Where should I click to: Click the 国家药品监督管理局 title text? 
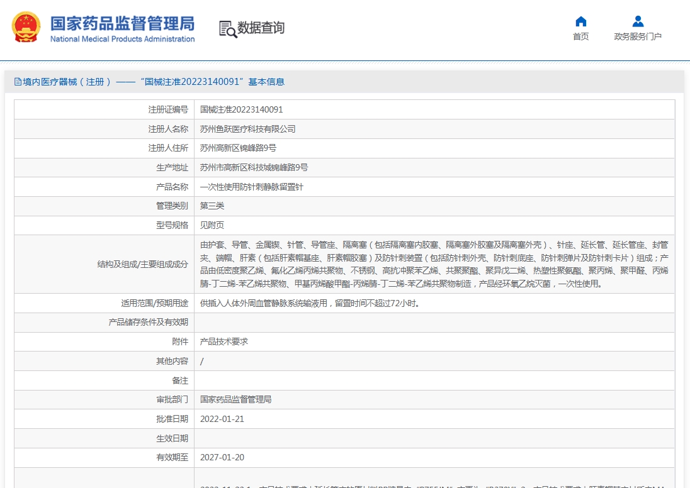(x=122, y=23)
